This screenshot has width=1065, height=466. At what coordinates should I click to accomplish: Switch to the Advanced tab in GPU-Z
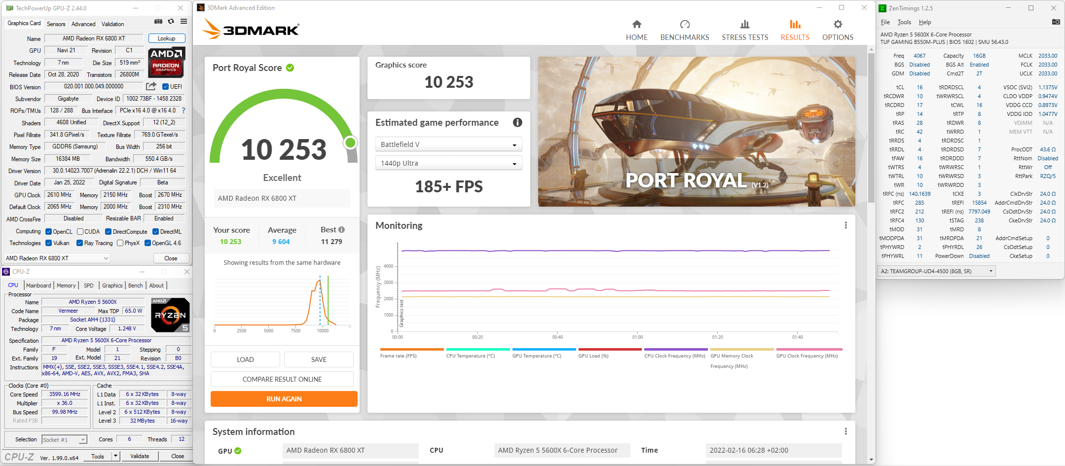(83, 24)
